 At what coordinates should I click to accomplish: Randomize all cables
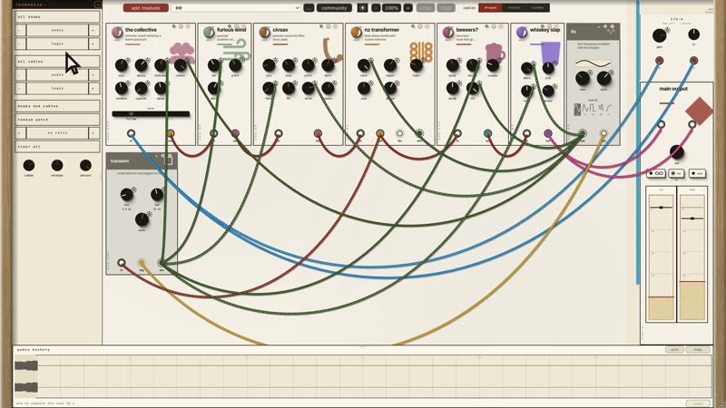[x=57, y=61]
